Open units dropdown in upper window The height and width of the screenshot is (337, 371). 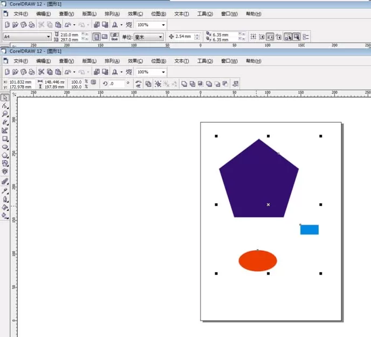coord(160,37)
